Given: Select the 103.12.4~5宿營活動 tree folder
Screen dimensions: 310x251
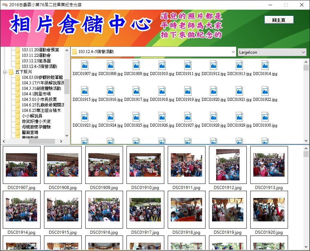Looking at the screenshot, I should 39,66.
